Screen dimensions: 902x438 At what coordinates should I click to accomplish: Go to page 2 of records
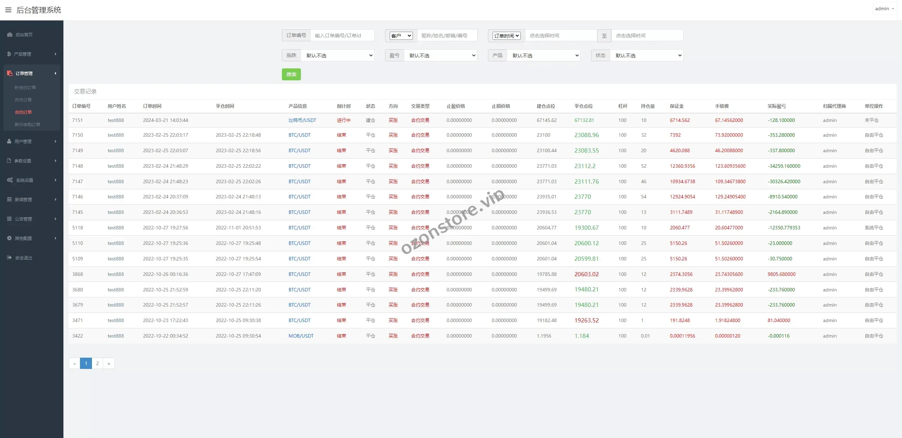click(x=97, y=363)
